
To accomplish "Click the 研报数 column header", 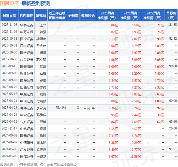I will pyautogui.click(x=73, y=15).
